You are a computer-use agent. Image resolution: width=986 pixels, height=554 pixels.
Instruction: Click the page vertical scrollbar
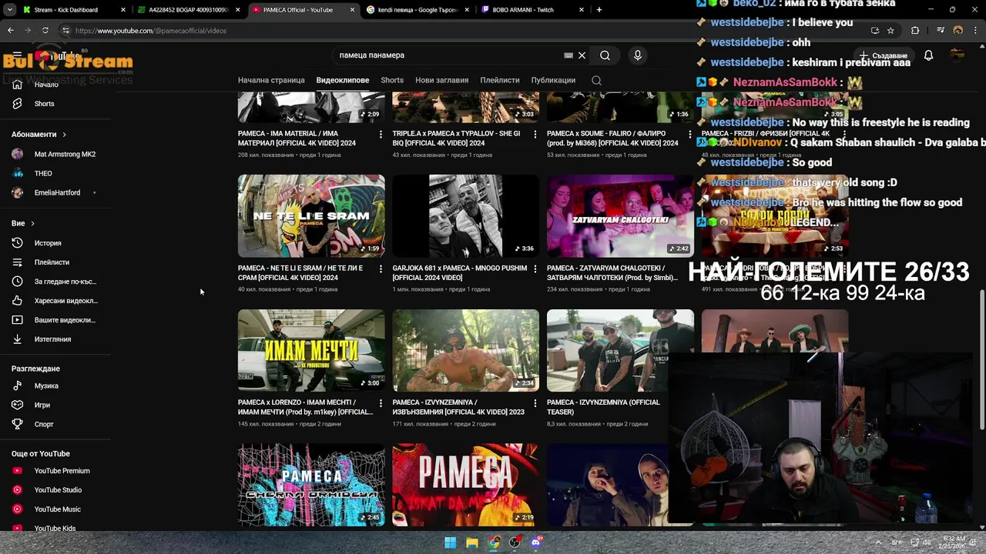click(982, 360)
